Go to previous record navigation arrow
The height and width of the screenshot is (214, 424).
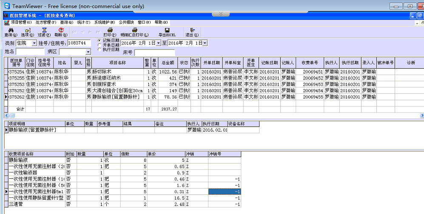click(83, 32)
